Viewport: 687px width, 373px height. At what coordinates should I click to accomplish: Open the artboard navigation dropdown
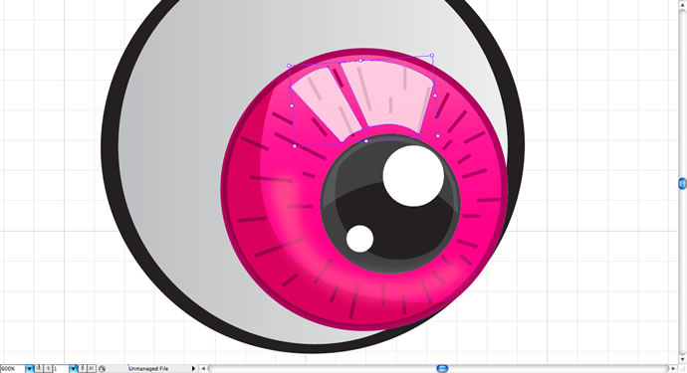pos(73,369)
